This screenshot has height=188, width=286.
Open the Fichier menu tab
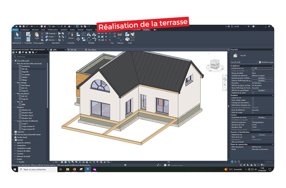coord(15,30)
